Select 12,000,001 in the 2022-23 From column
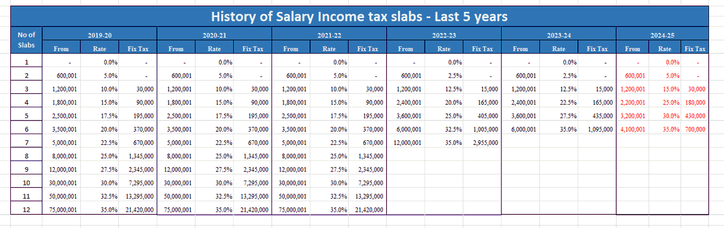The height and width of the screenshot is (228, 724). [407, 143]
